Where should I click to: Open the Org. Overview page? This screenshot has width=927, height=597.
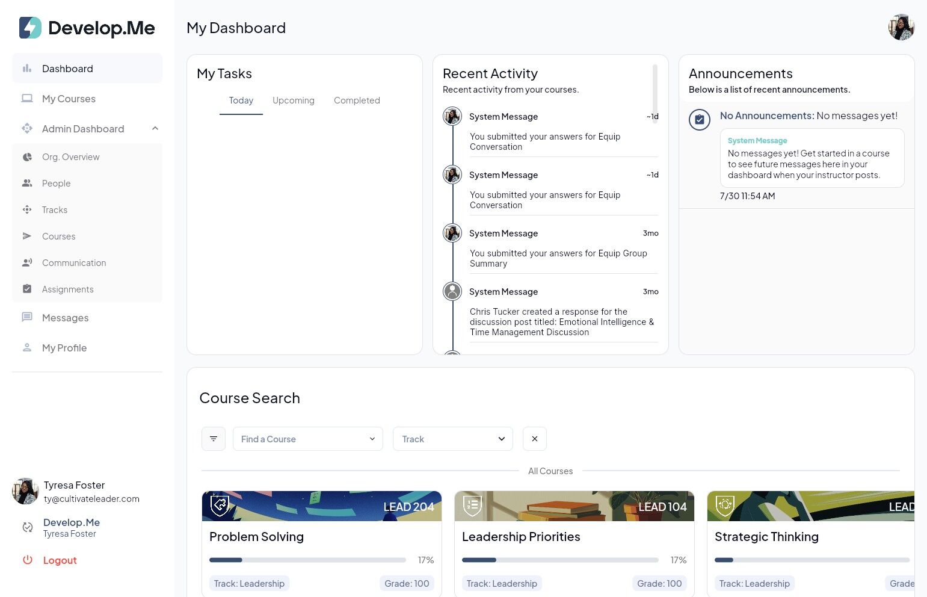tap(87, 157)
